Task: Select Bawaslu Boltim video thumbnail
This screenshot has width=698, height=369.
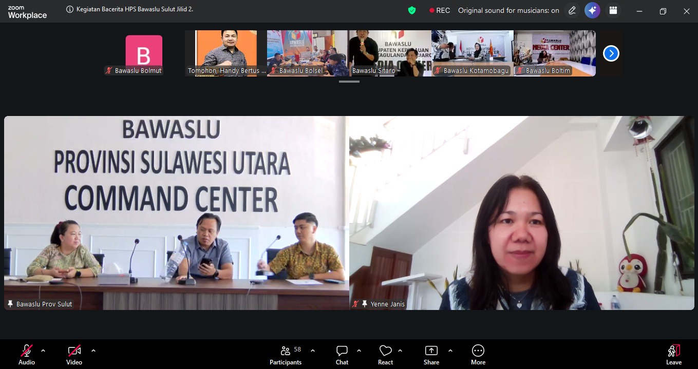Action: pos(555,53)
